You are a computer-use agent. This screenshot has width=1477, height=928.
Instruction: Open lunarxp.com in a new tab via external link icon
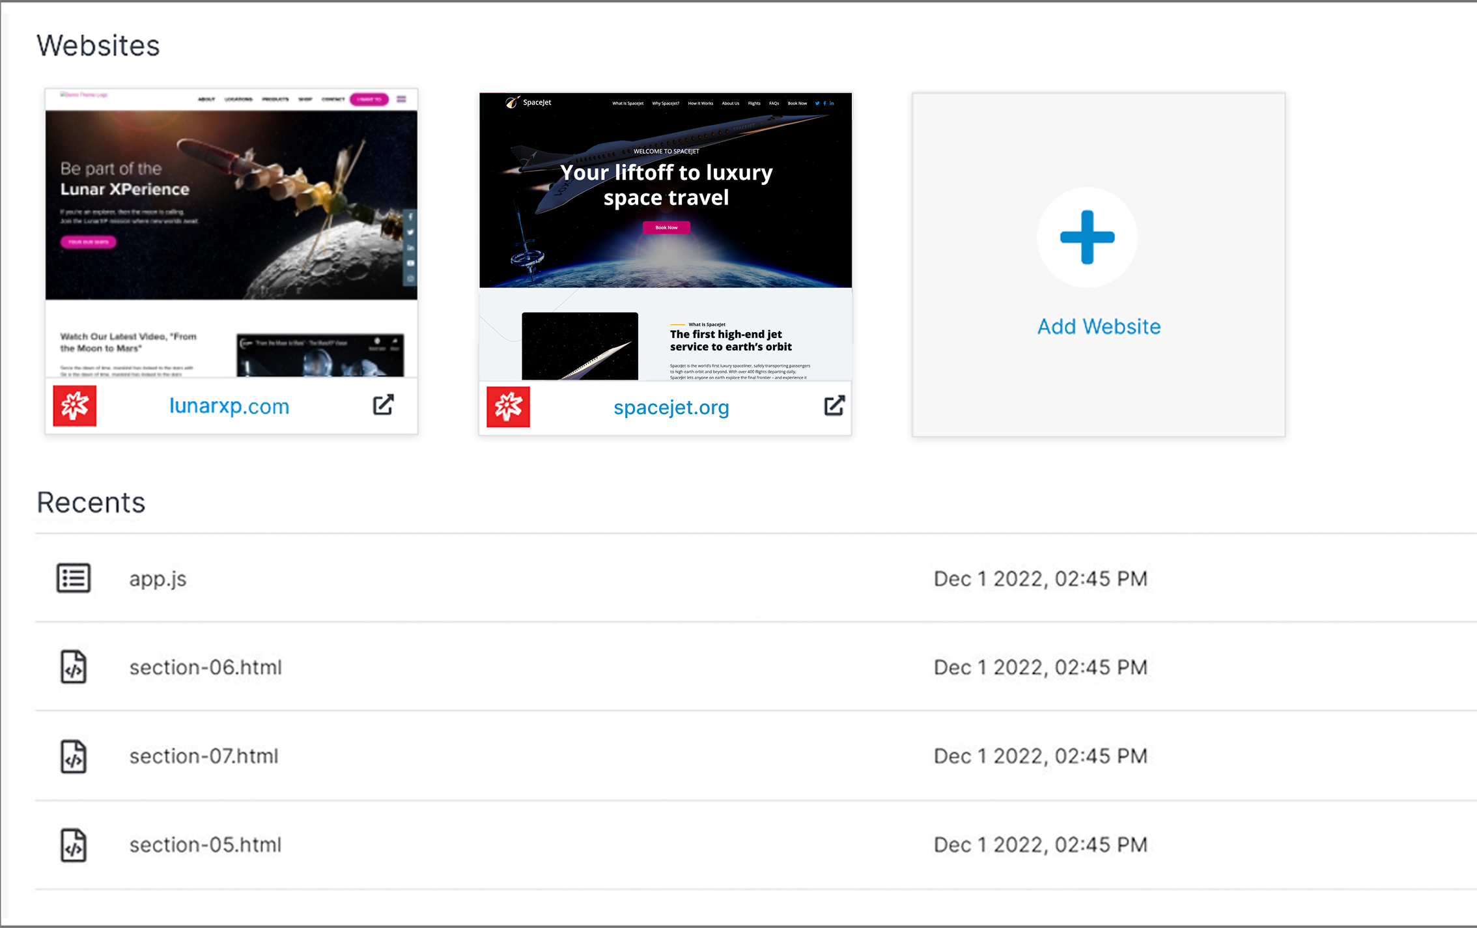(383, 404)
